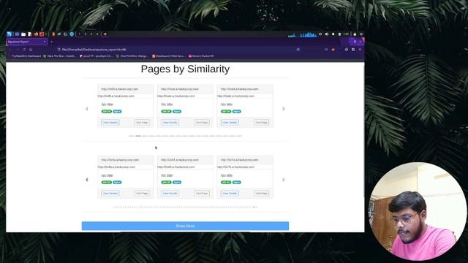Click the power/logout icon in the tray
468x263 pixels.
[361, 34]
